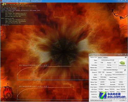The image size is (128, 102).
Task: Click the GPU Clock 915 MHz field
Action: [101, 89]
